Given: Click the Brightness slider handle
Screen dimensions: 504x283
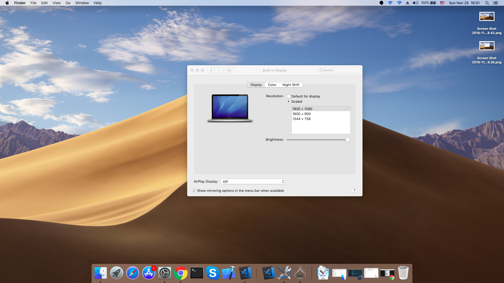Looking at the screenshot, I should coord(348,140).
